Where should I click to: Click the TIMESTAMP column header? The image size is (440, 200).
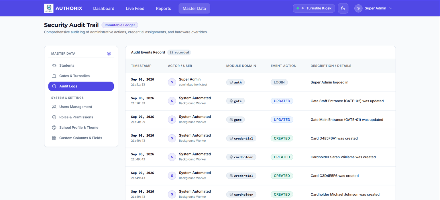(141, 66)
